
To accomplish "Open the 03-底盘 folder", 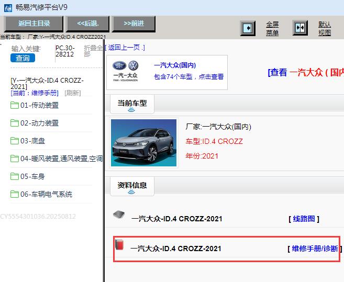I will (x=32, y=141).
